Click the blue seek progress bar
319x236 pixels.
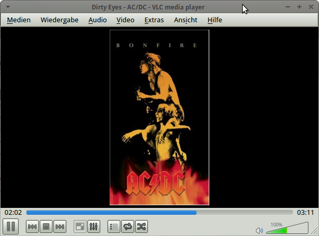(159, 213)
